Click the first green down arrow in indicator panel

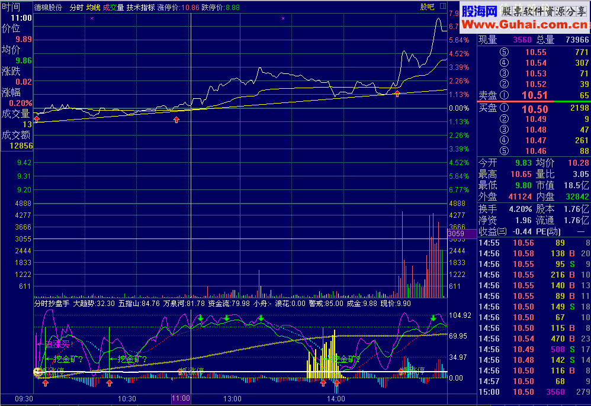[201, 318]
